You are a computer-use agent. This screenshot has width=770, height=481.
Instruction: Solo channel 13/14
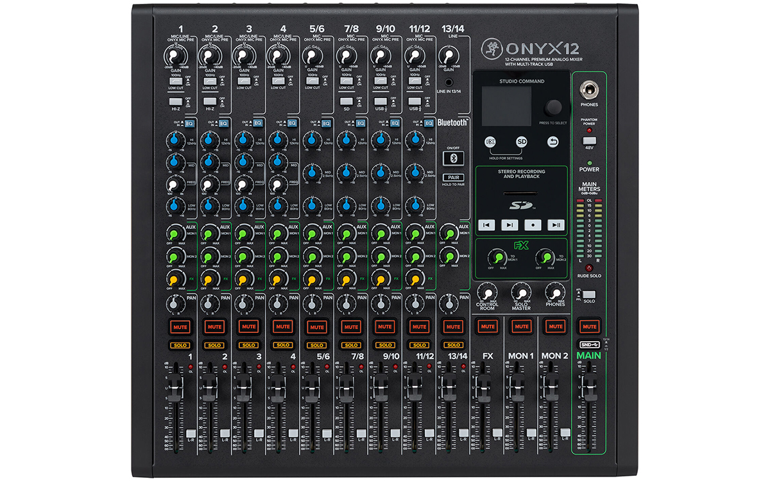(x=453, y=345)
